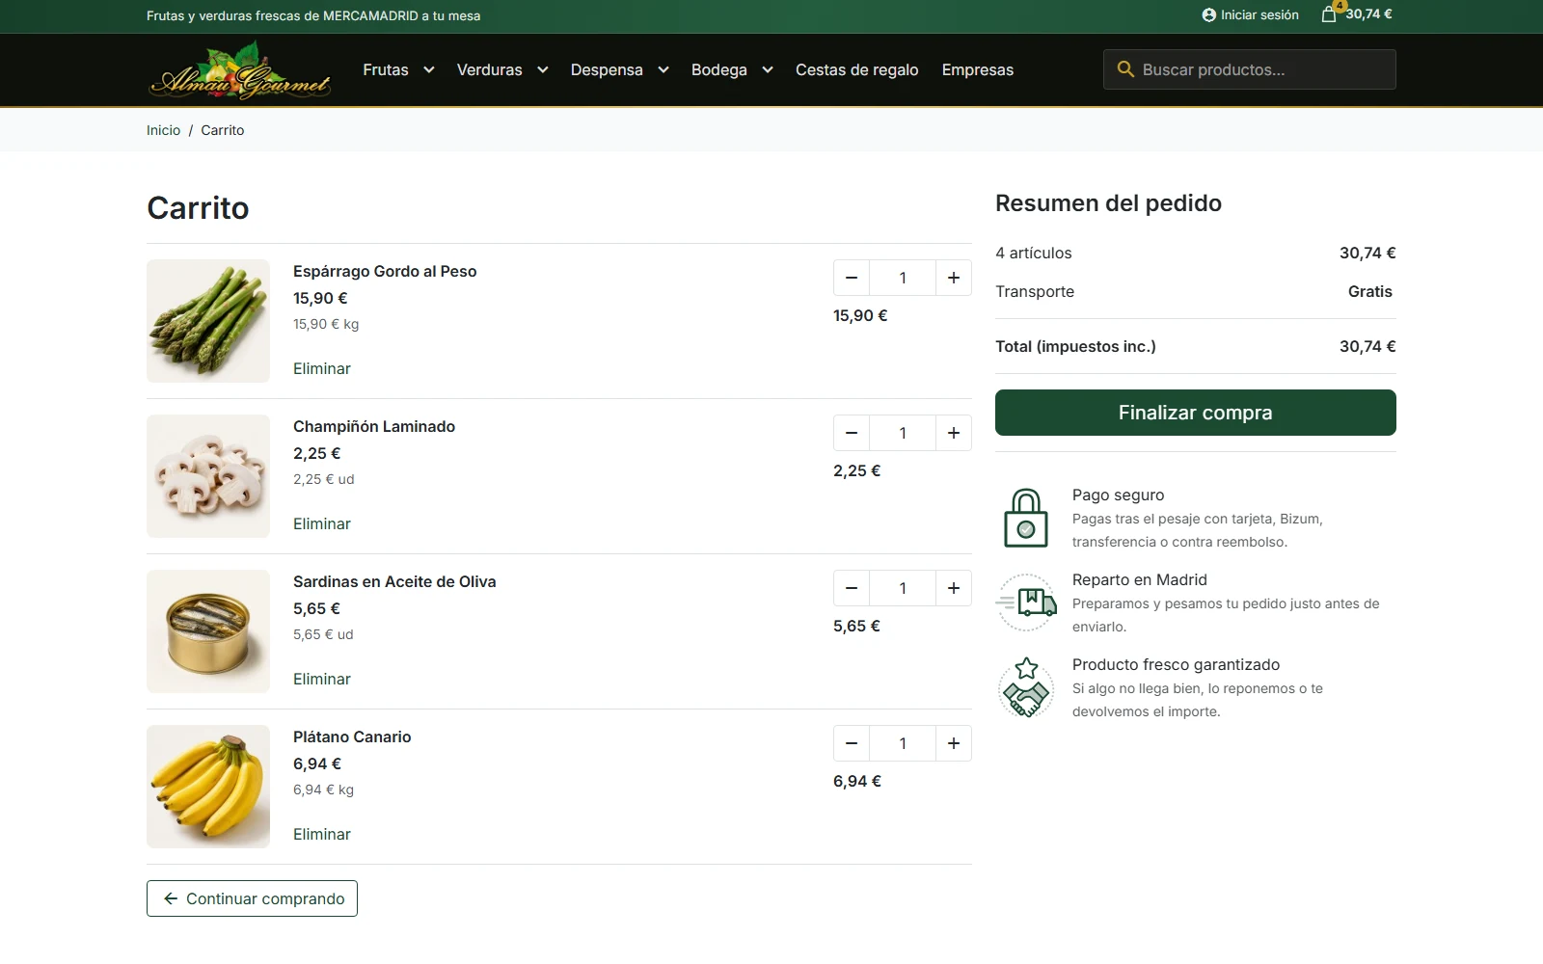This screenshot has height=964, width=1543.
Task: Expand the Bodega menu chevron
Action: pos(768,69)
